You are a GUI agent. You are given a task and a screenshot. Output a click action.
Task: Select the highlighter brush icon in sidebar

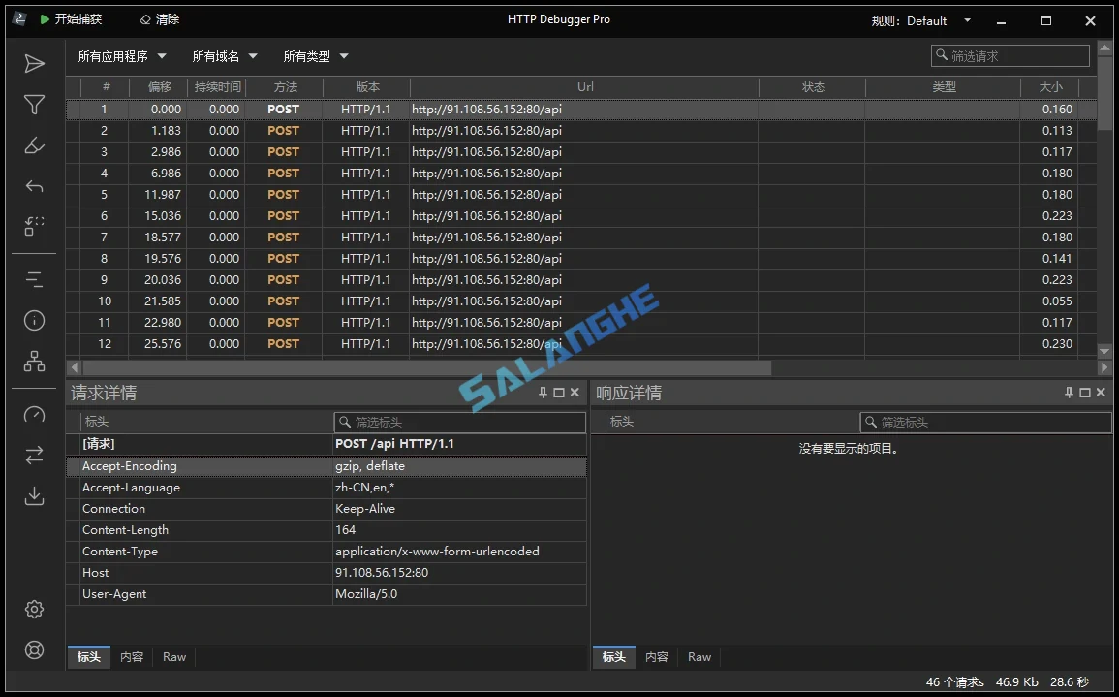tap(34, 145)
